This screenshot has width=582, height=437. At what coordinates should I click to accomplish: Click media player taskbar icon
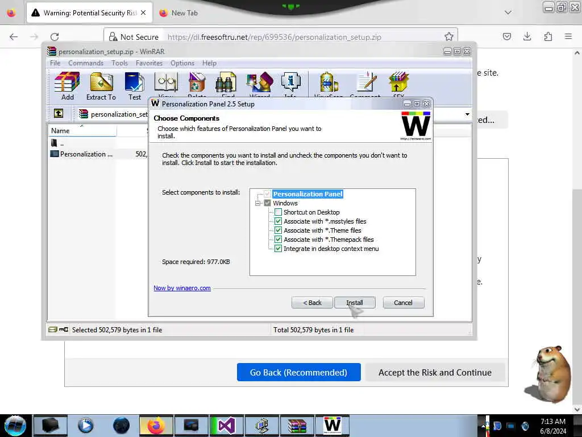(x=86, y=426)
